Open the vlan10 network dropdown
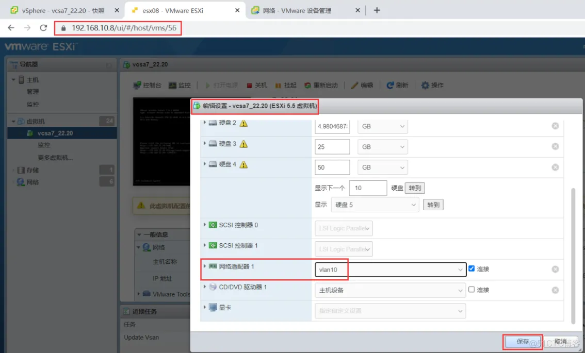Screen dimensions: 585x353 pos(390,270)
